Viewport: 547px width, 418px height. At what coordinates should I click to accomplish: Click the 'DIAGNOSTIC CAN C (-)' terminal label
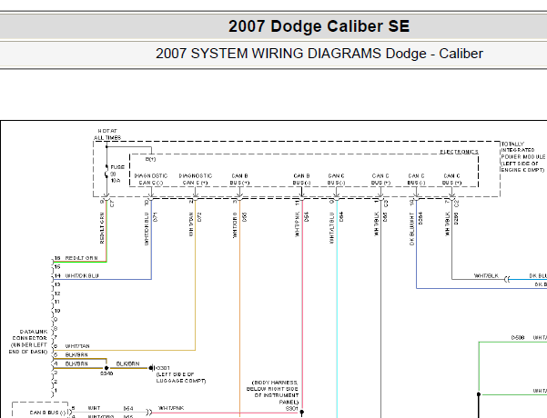click(151, 179)
